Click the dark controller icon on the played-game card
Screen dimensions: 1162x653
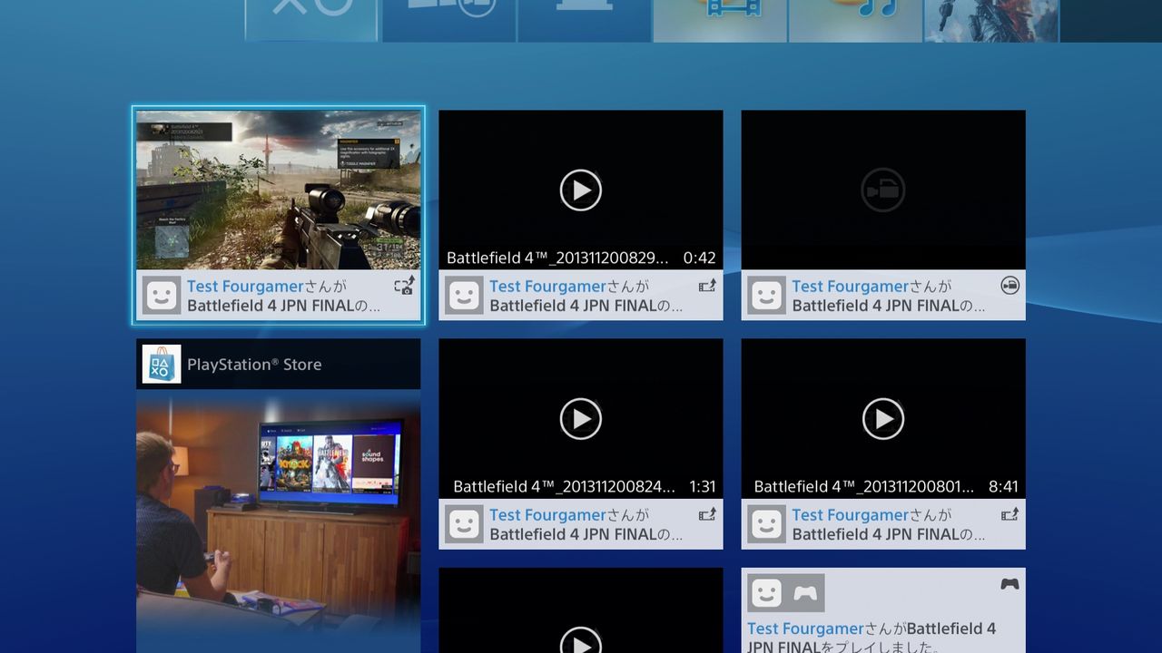[x=1009, y=584]
